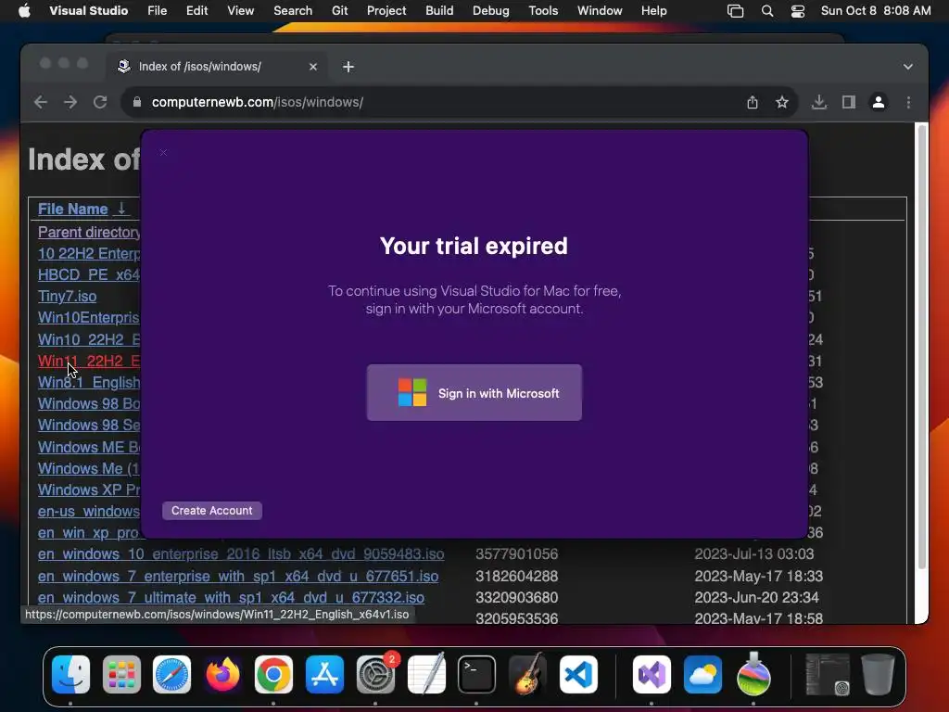The height and width of the screenshot is (712, 949).
Task: Sort by File Name column header
Action: coord(72,209)
